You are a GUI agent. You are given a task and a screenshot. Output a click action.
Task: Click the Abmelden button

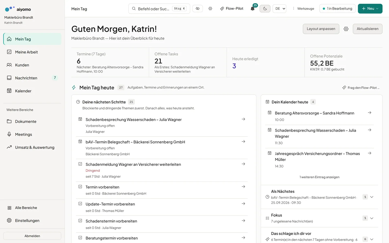(32, 236)
